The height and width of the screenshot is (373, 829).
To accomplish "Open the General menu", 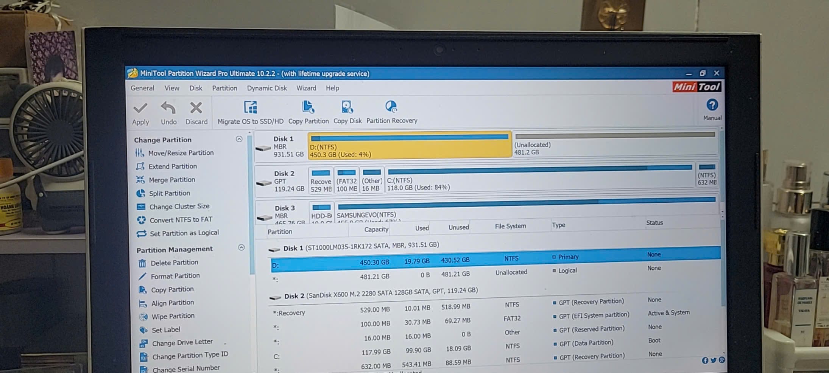I will pyautogui.click(x=142, y=88).
